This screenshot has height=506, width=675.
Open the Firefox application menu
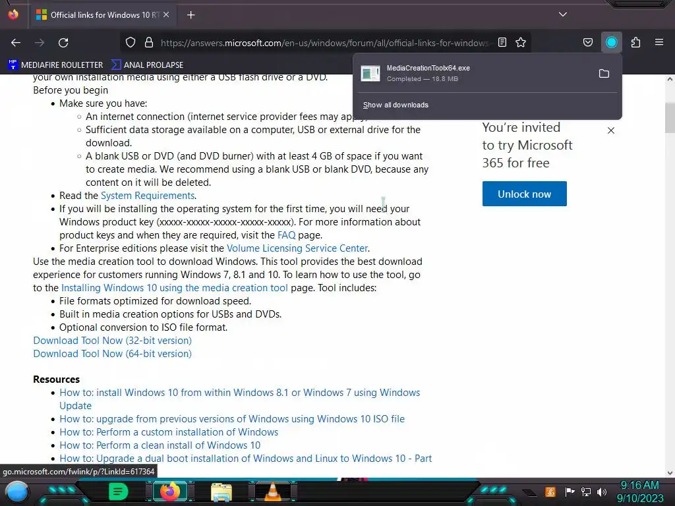659,42
